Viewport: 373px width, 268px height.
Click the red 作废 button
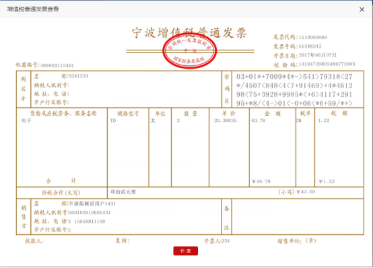click(x=186, y=251)
